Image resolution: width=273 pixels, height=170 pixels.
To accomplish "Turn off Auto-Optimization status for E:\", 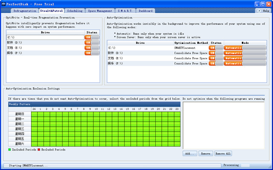I will tap(216, 58).
